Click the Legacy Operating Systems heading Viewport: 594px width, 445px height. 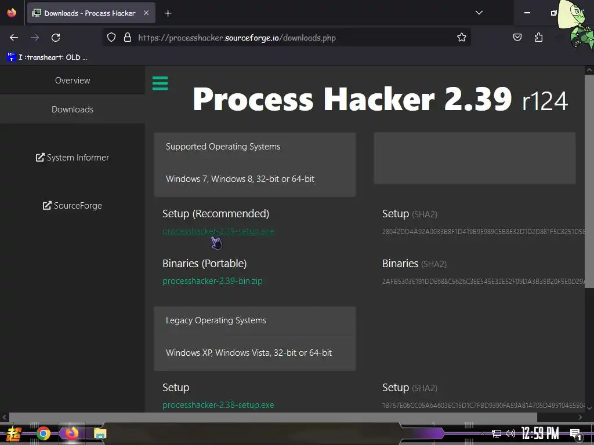tap(216, 320)
